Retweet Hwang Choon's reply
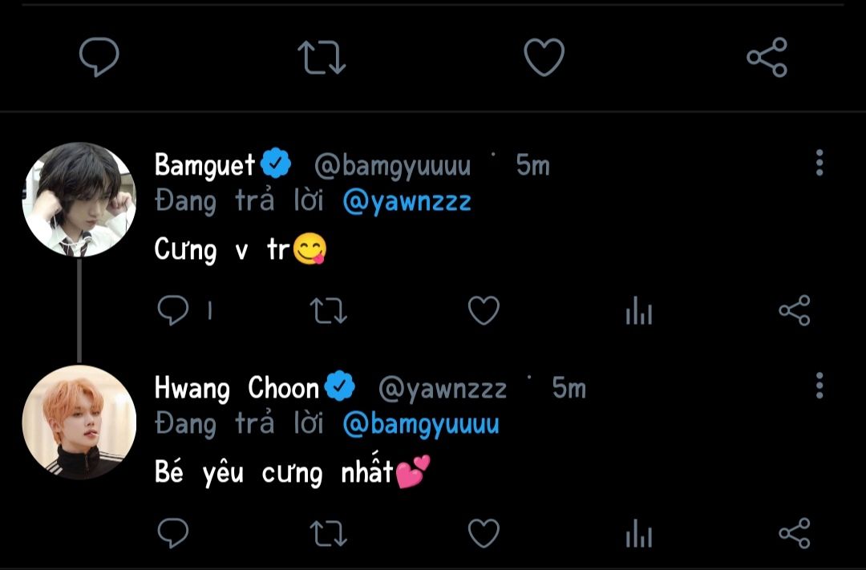Screen dimensions: 866x570 (328, 534)
